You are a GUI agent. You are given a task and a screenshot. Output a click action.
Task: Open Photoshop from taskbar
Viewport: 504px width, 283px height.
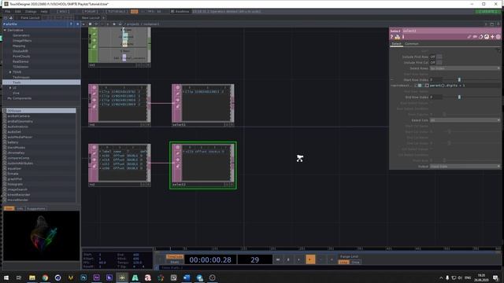pos(83,277)
